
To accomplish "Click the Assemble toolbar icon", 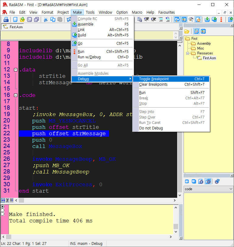I will click(207, 19).
